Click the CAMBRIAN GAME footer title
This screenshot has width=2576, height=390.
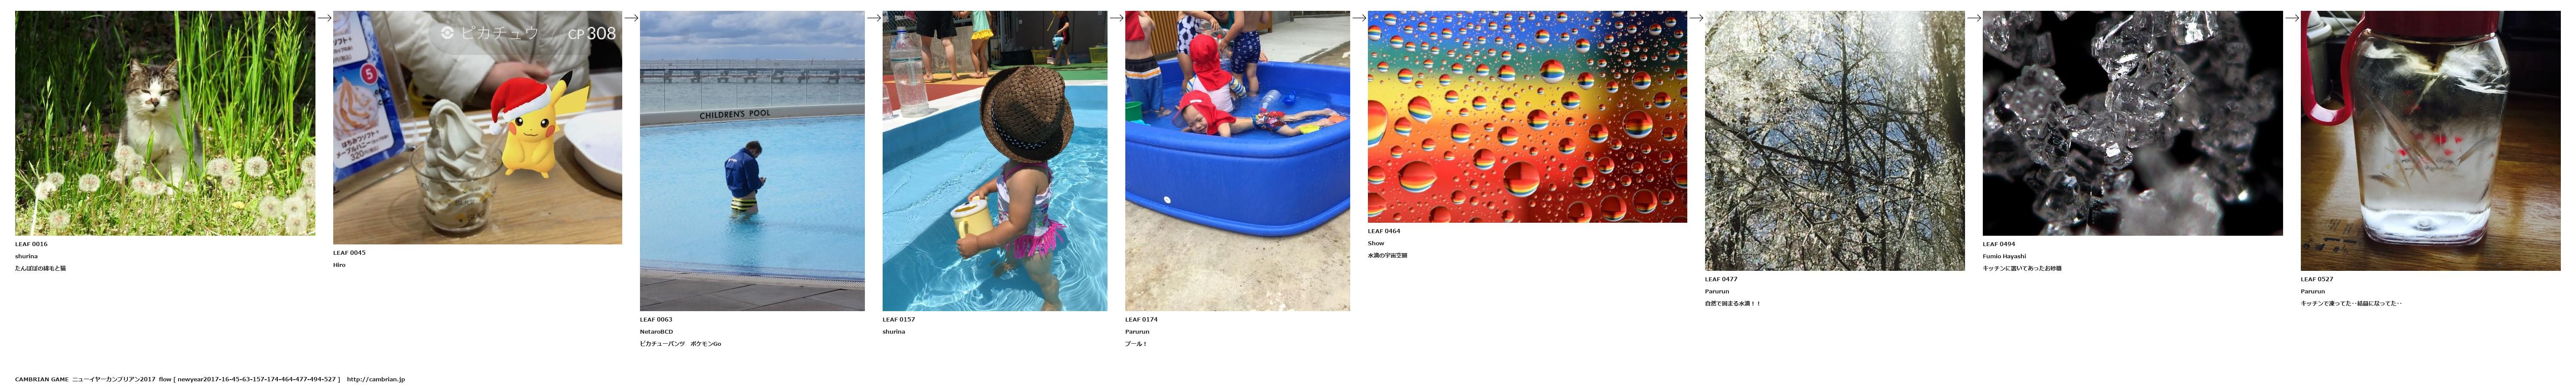pyautogui.click(x=41, y=380)
